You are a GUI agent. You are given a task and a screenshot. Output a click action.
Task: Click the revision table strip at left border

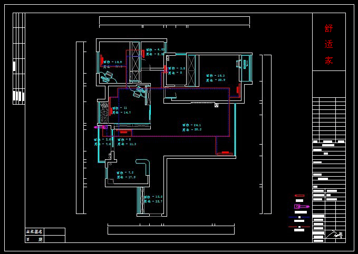[18, 59]
